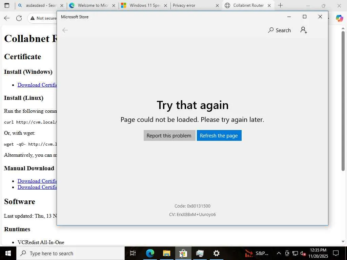The width and height of the screenshot is (347, 260).
Task: Click the taskbar search box
Action: [x=70, y=253]
